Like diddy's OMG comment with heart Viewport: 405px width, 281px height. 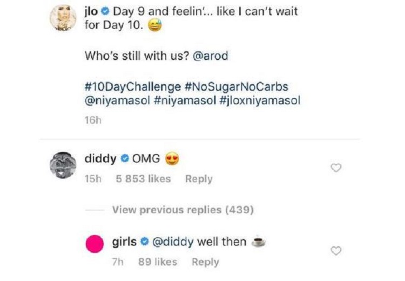(336, 168)
